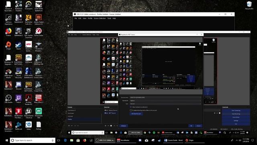Expand the Source name dropdown
The image size is (257, 145).
[165, 97]
